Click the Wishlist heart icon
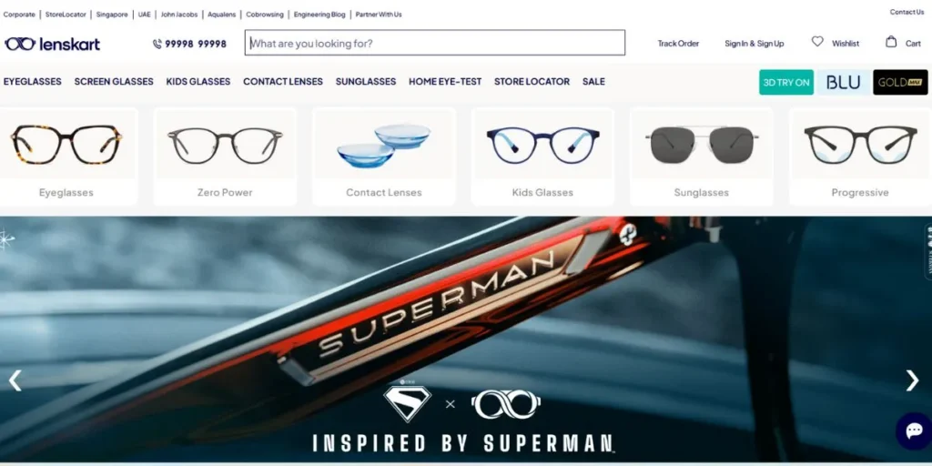The width and height of the screenshot is (932, 466). coord(817,42)
